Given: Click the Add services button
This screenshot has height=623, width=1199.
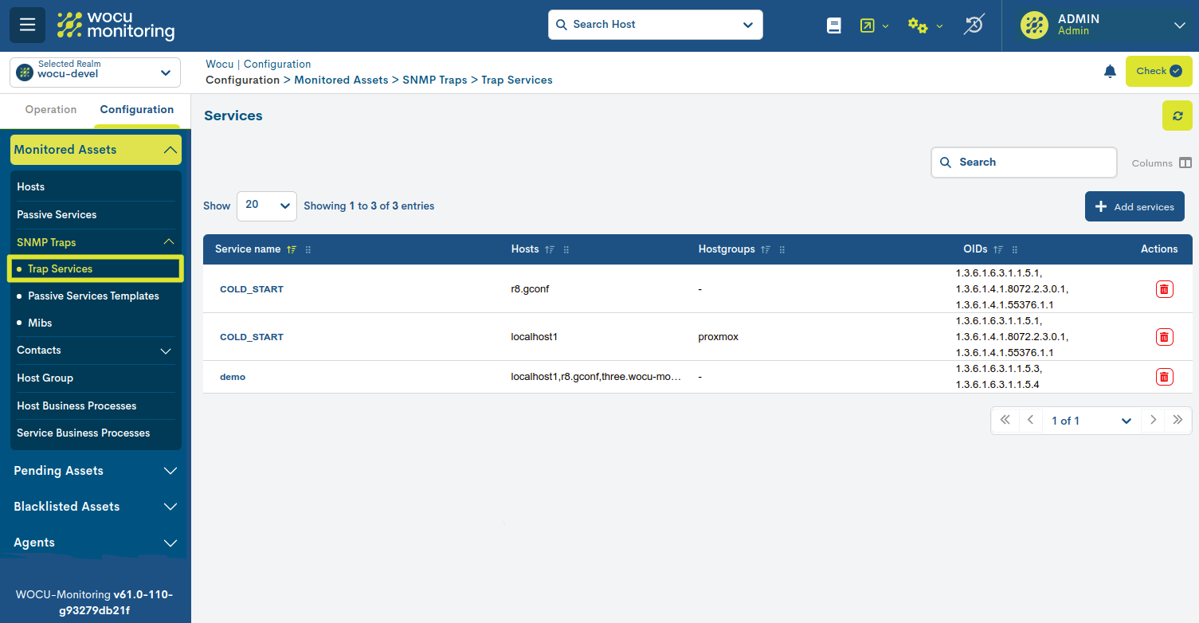Looking at the screenshot, I should click(x=1134, y=206).
